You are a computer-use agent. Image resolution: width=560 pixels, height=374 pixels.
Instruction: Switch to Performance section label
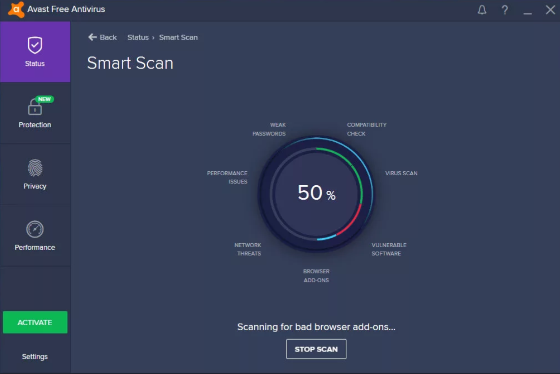35,248
